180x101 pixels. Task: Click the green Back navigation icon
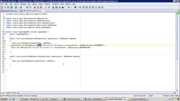pyautogui.click(x=16, y=7)
